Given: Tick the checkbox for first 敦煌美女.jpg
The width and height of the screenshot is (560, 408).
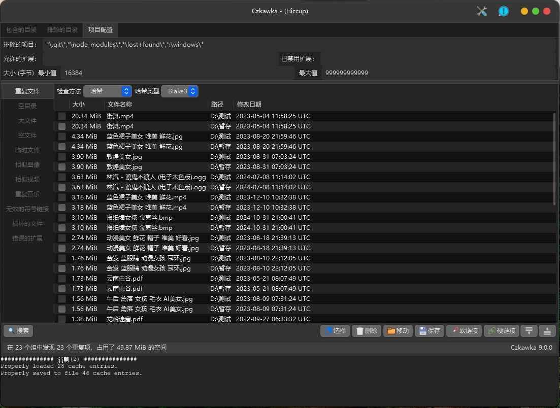Looking at the screenshot, I should click(62, 157).
